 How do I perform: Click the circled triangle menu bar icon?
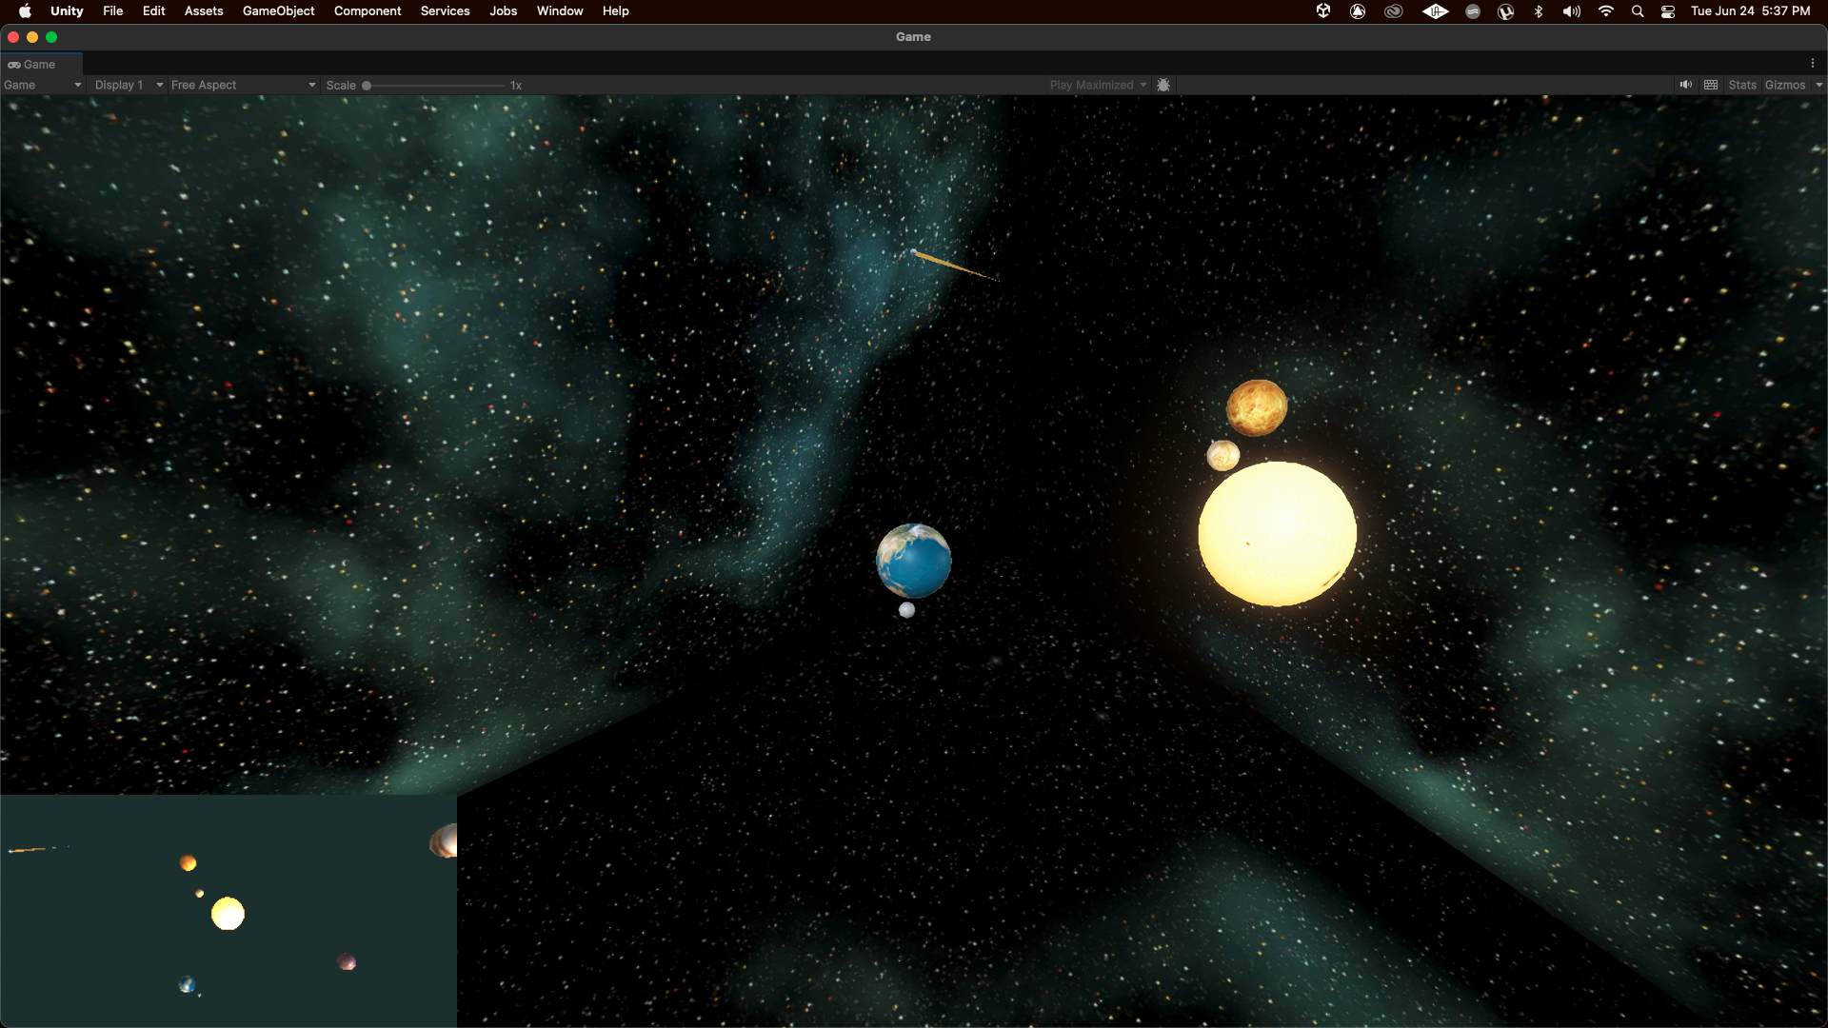pyautogui.click(x=1359, y=11)
